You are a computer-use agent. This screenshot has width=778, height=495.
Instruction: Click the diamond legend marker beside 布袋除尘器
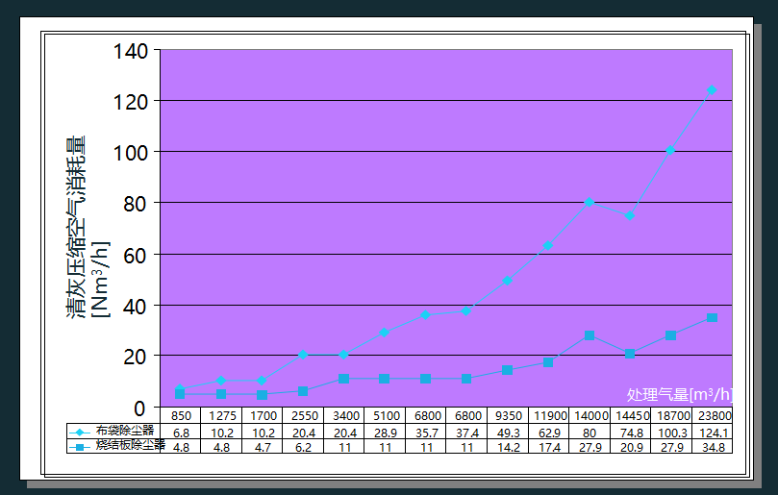pos(80,433)
